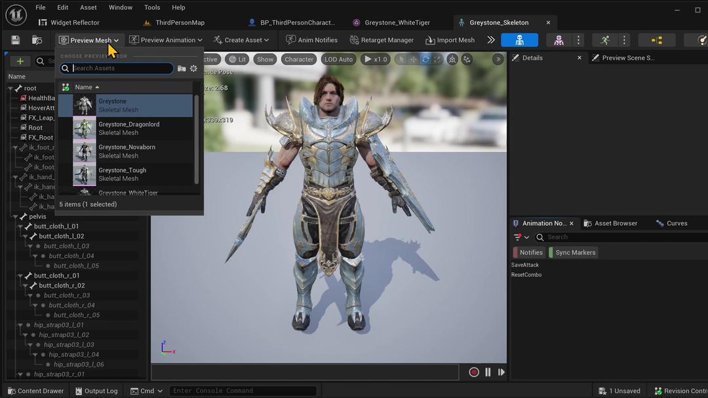
Task: Enable the Sync Markers filter
Action: pyautogui.click(x=574, y=252)
